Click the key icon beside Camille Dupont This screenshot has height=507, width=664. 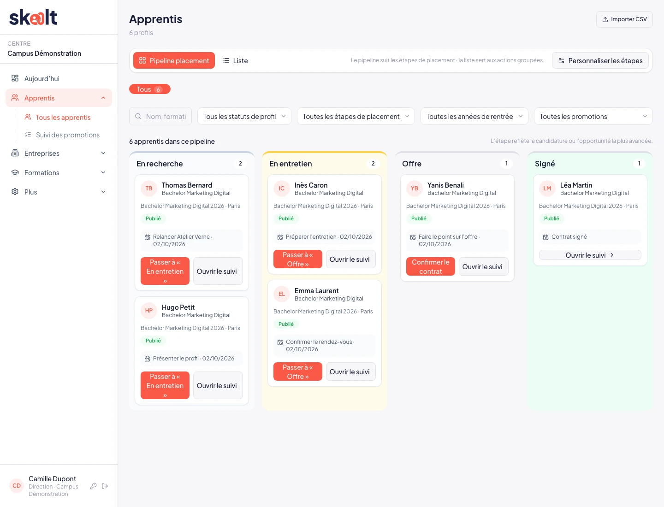(93, 486)
